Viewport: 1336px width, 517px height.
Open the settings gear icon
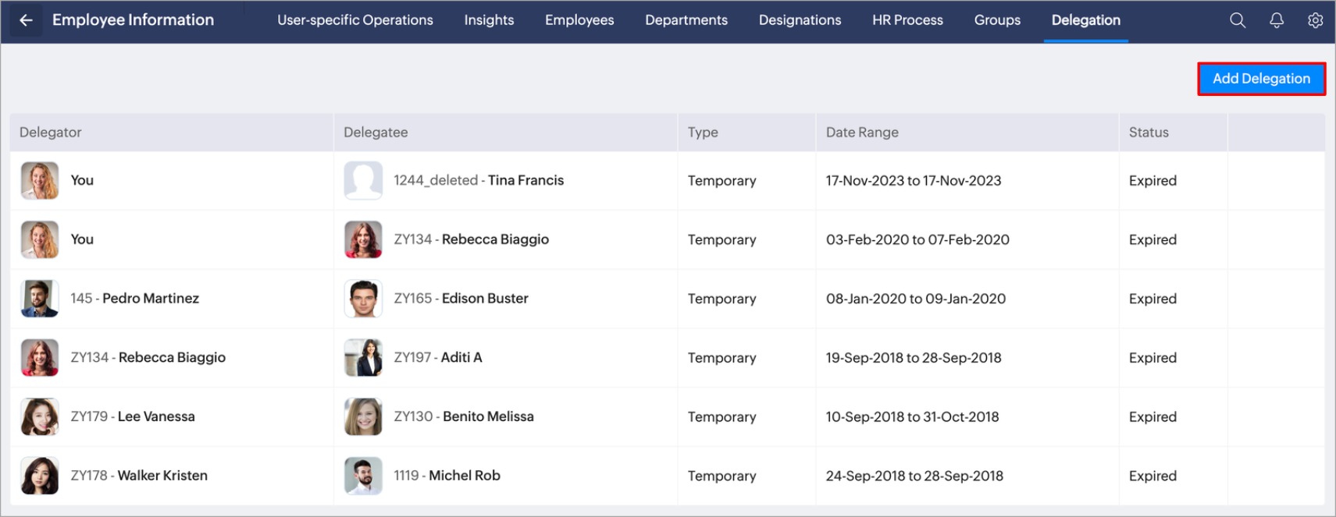(x=1316, y=20)
